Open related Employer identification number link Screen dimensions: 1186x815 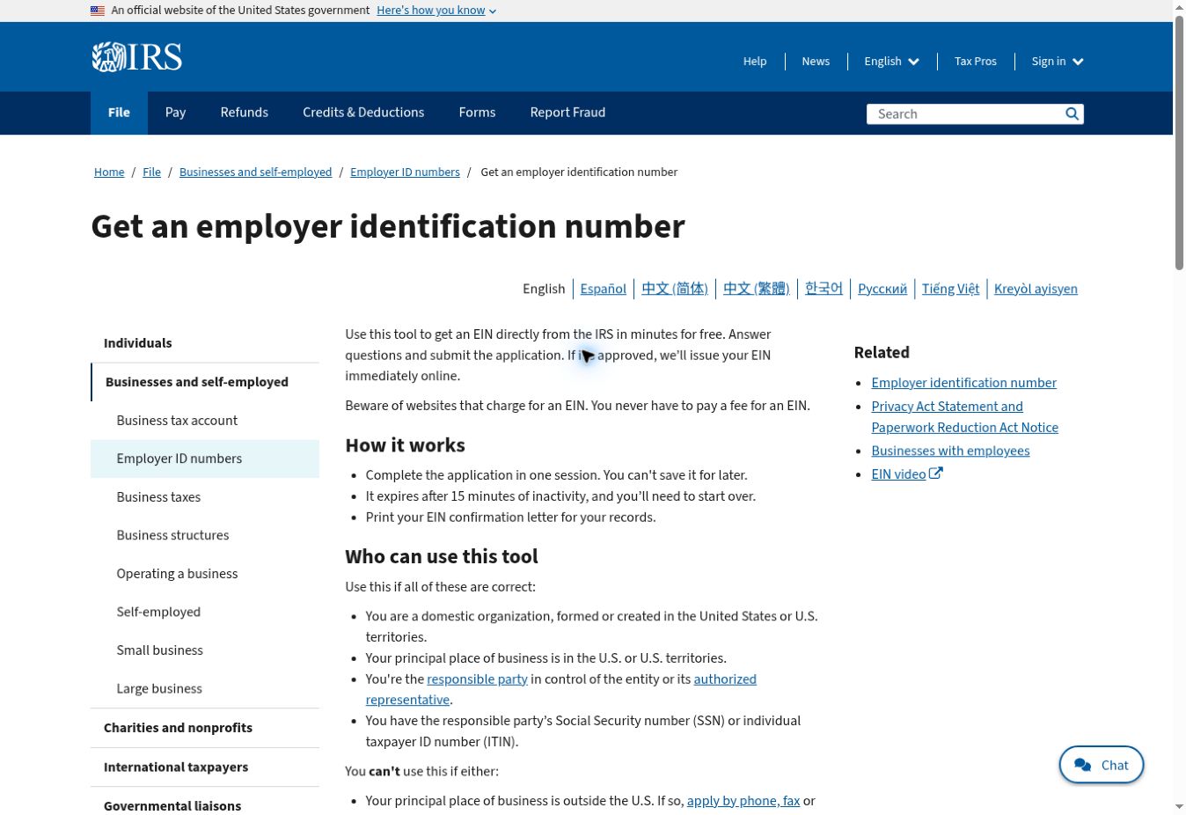(x=963, y=383)
